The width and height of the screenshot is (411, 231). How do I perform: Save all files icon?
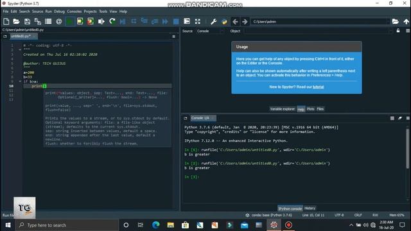pos(37,21)
